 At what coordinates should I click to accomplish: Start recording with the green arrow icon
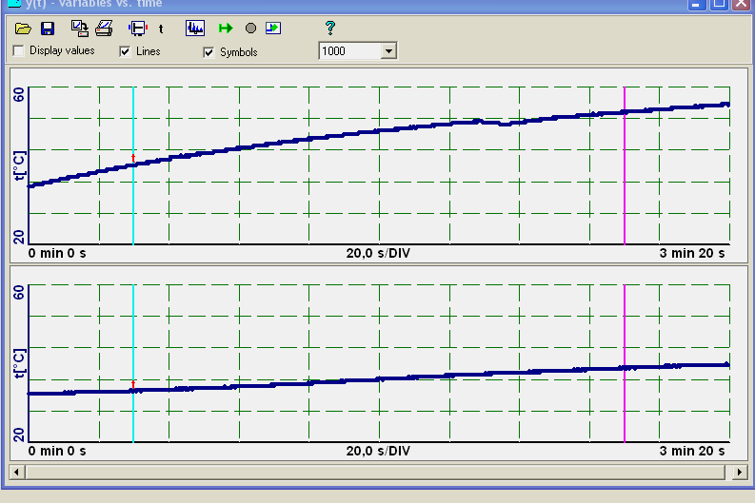[226, 29]
